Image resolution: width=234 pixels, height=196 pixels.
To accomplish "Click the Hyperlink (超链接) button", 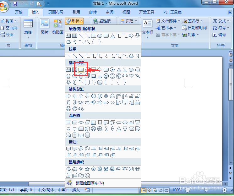I will 102,21.
